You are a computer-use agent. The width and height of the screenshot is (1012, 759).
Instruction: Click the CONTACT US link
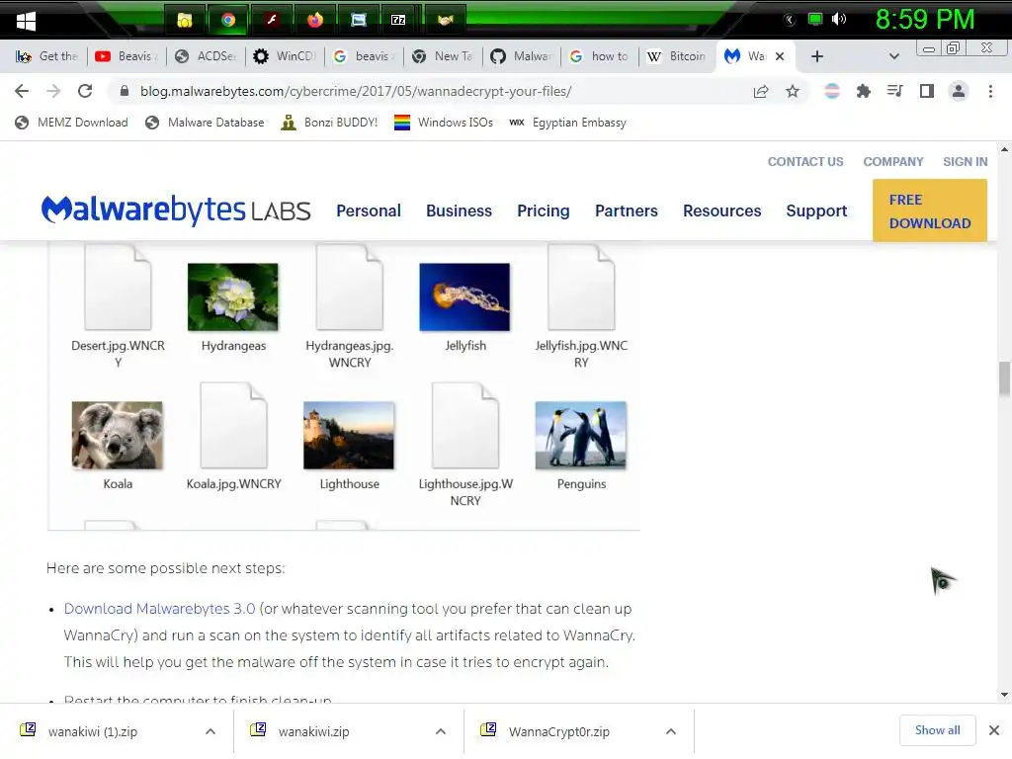pyautogui.click(x=805, y=161)
